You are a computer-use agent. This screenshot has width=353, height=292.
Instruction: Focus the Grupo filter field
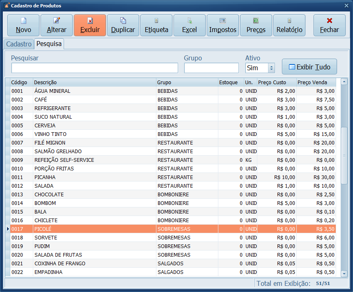pos(211,68)
